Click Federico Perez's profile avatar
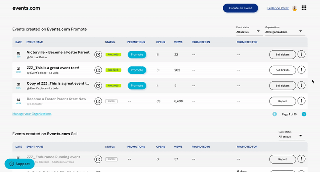 tap(294, 8)
